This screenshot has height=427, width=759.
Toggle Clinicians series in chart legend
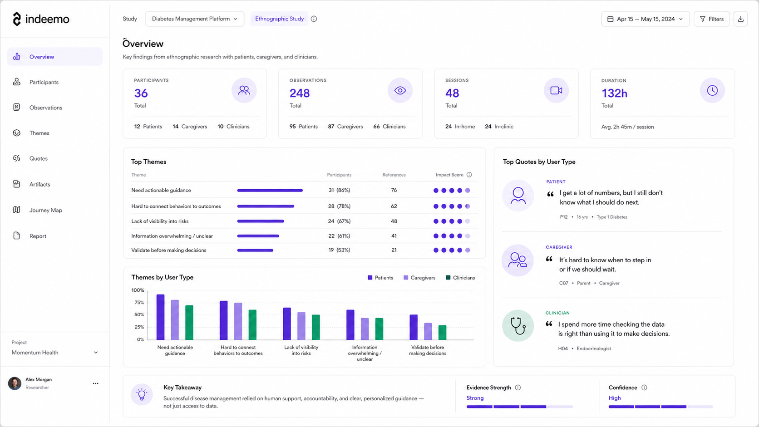click(x=460, y=278)
